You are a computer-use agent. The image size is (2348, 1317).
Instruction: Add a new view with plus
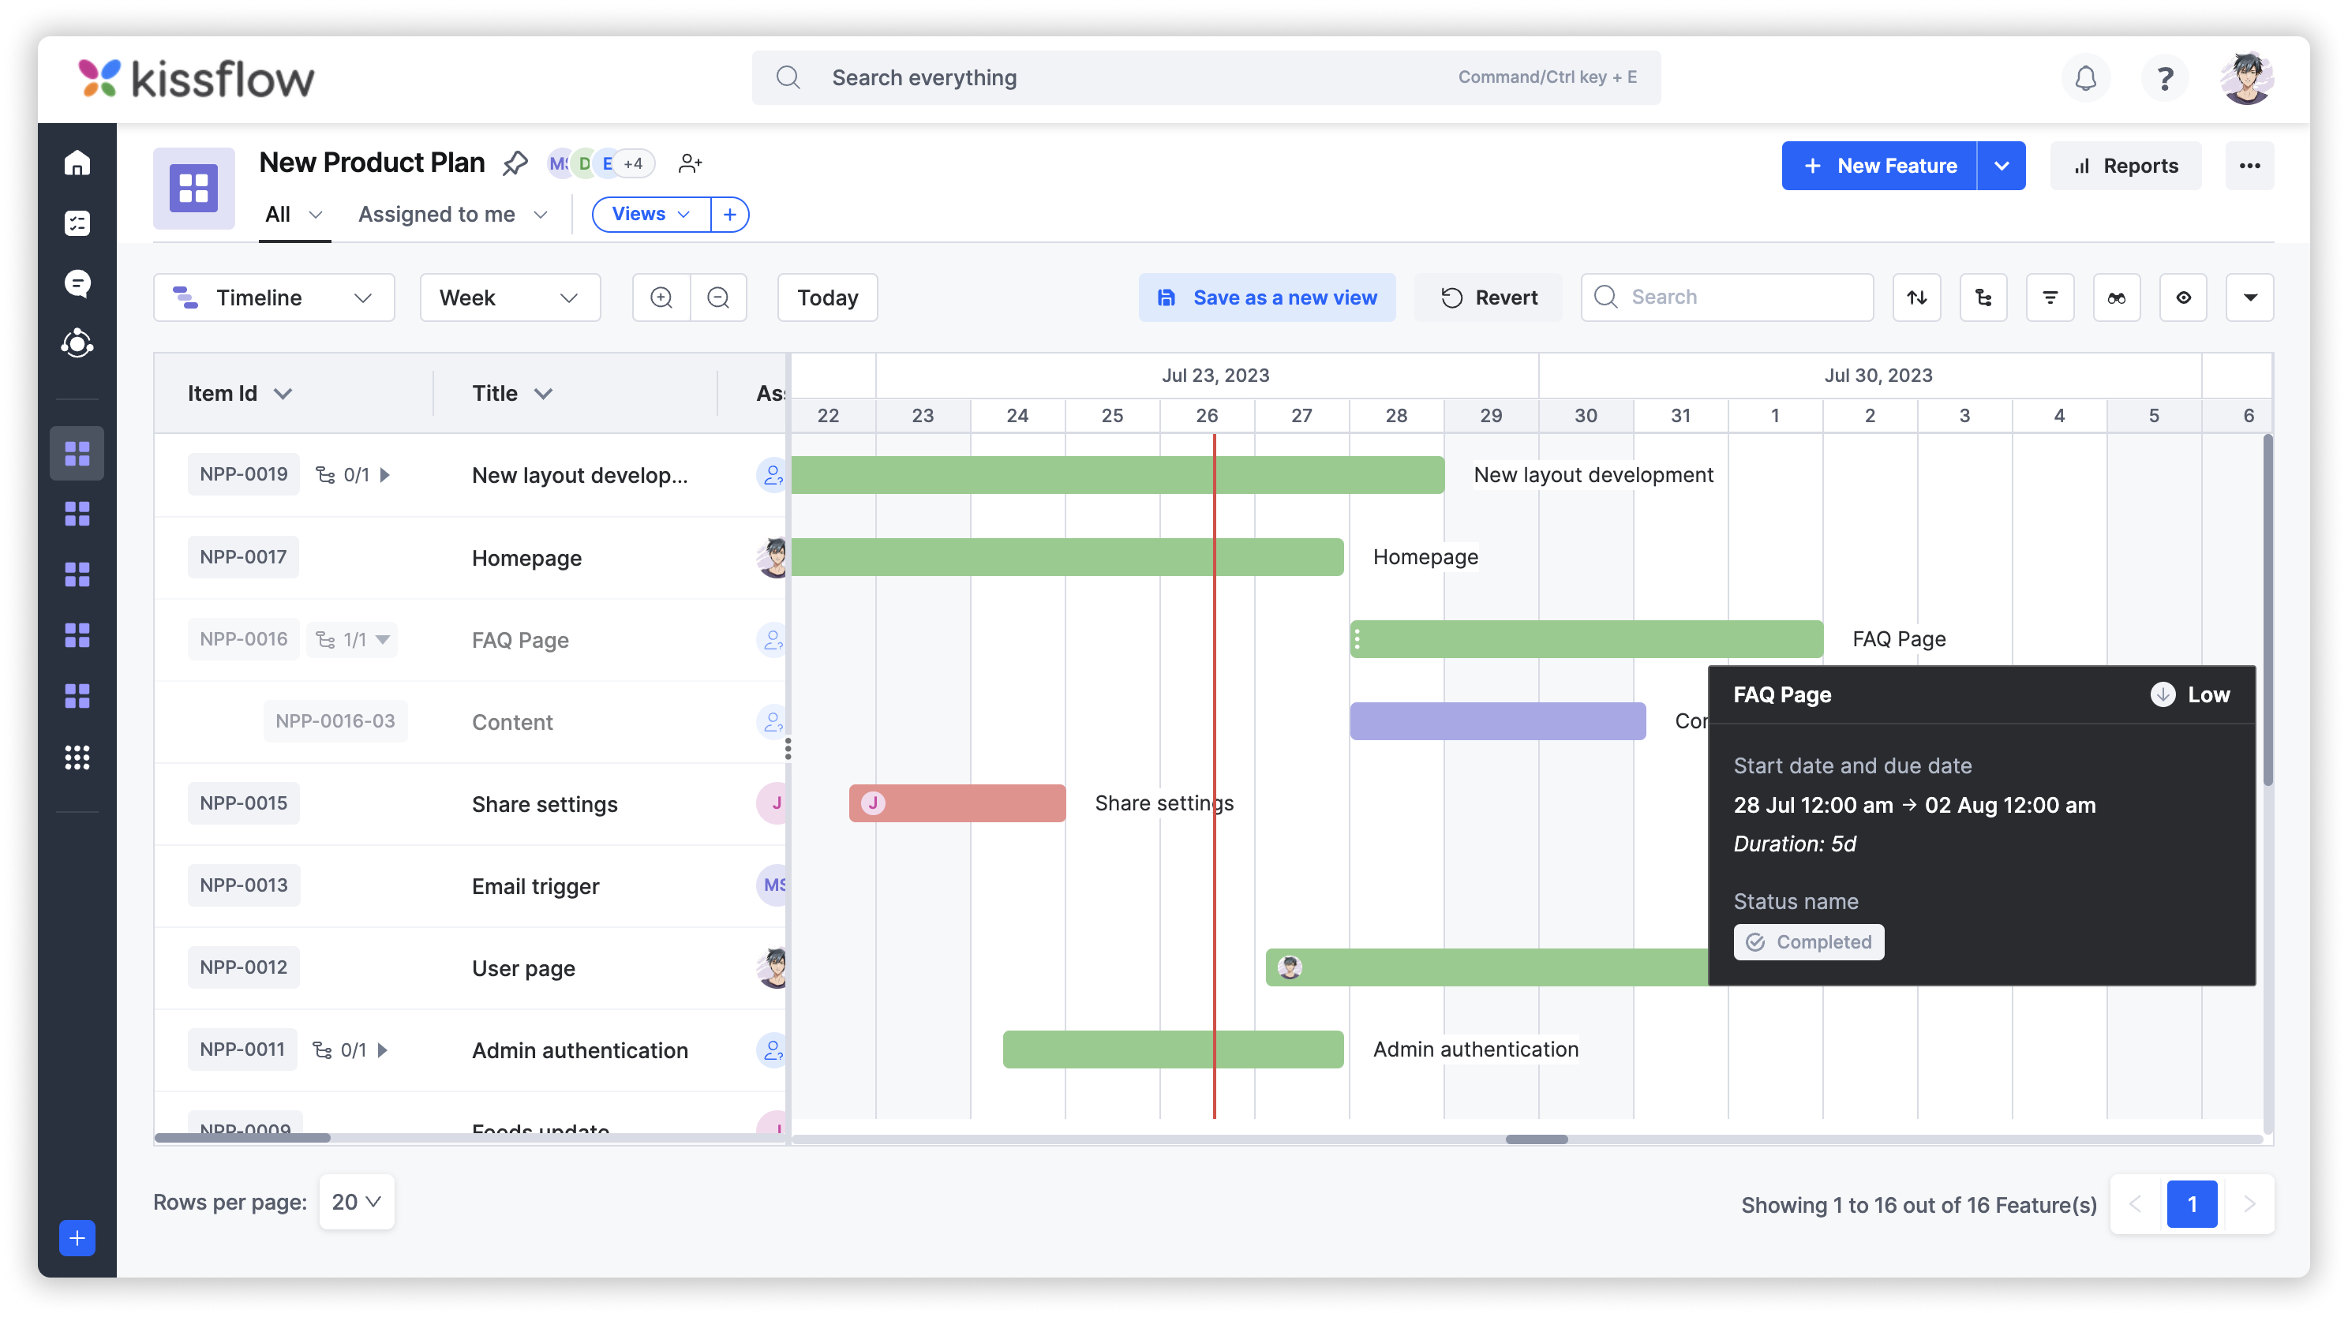[729, 214]
